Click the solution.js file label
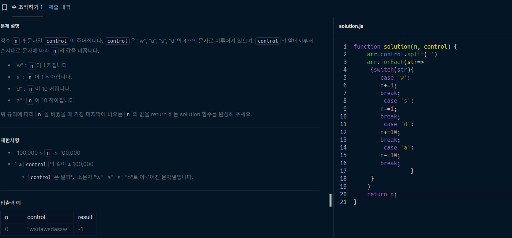Viewport: 512px width, 238px height. tap(351, 26)
